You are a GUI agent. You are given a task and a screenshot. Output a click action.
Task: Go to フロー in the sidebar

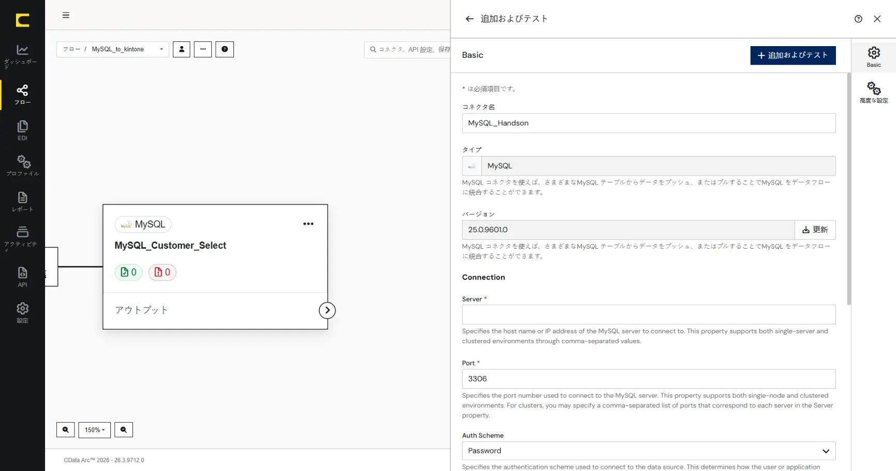pos(22,94)
